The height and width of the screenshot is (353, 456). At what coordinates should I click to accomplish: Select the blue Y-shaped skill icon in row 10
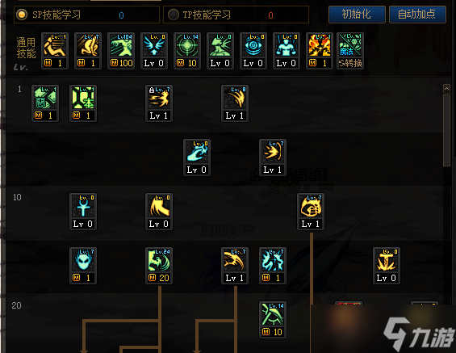click(83, 212)
